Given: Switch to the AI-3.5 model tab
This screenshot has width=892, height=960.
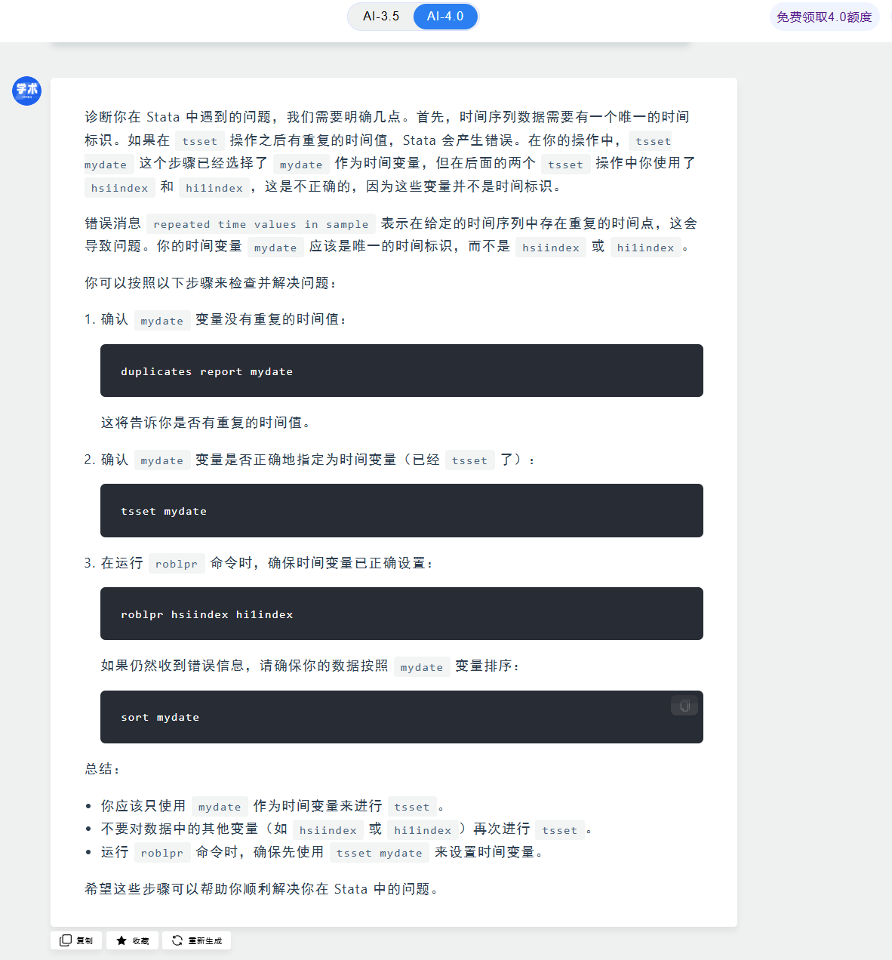Looking at the screenshot, I should (381, 17).
